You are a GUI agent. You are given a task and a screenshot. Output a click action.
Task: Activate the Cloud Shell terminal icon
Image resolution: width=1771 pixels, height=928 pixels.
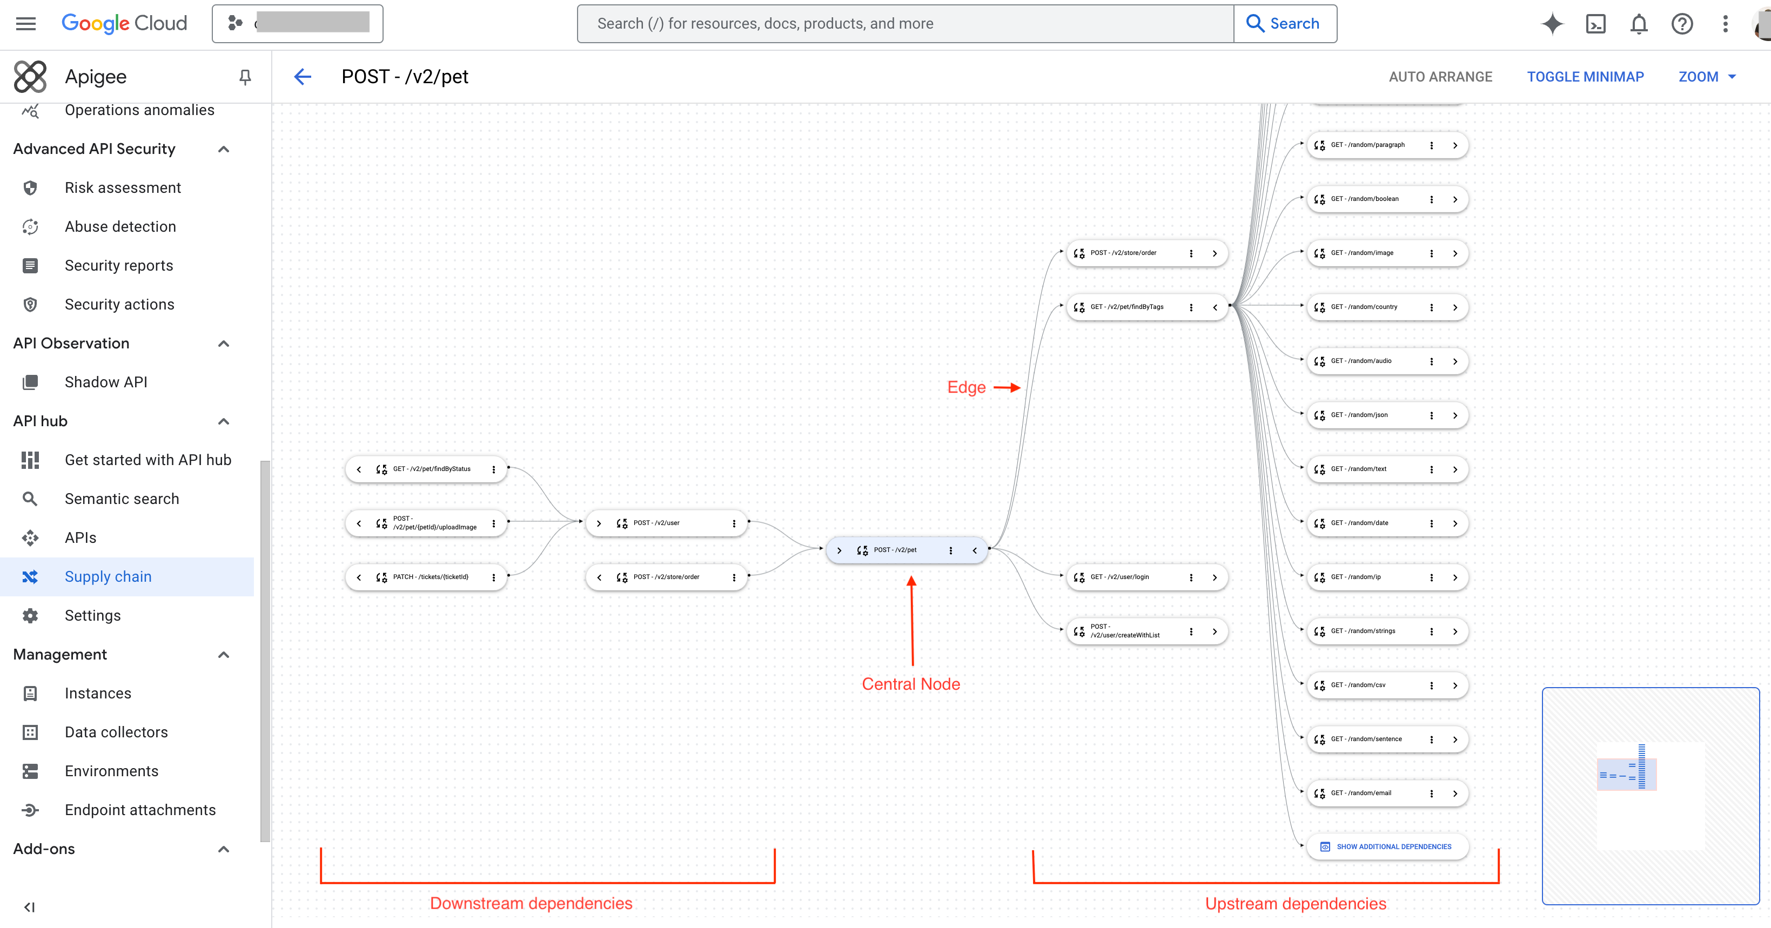(1596, 23)
